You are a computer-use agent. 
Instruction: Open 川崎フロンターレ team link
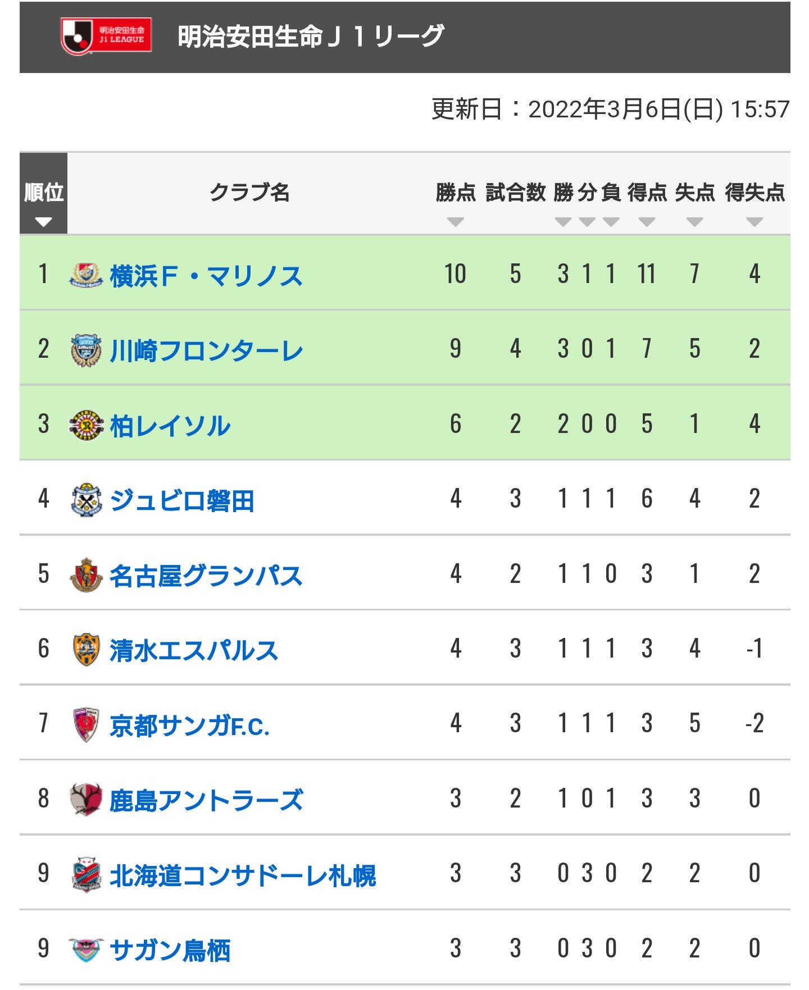pyautogui.click(x=206, y=351)
